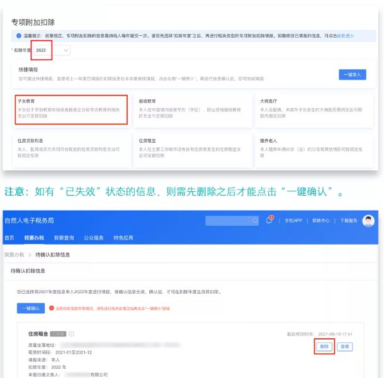
Task: Open the 帮助中心 link
Action: pos(320,220)
